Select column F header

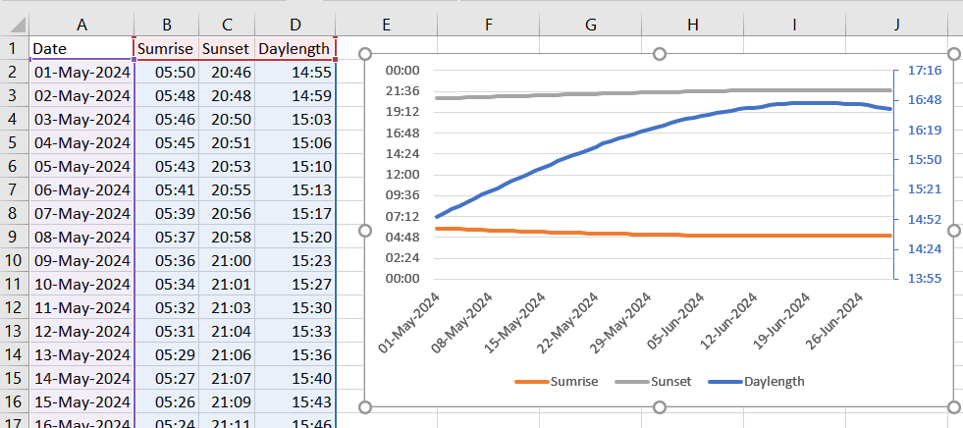tap(488, 25)
